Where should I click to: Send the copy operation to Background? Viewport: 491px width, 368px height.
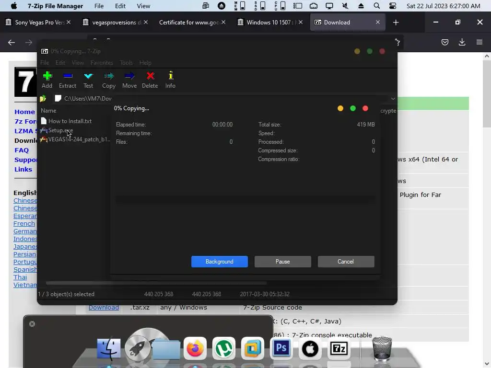220,262
